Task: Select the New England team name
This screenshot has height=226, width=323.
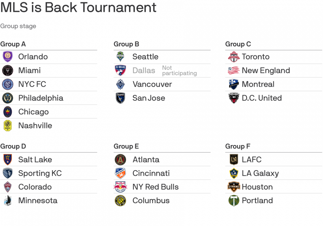Action: coord(266,71)
